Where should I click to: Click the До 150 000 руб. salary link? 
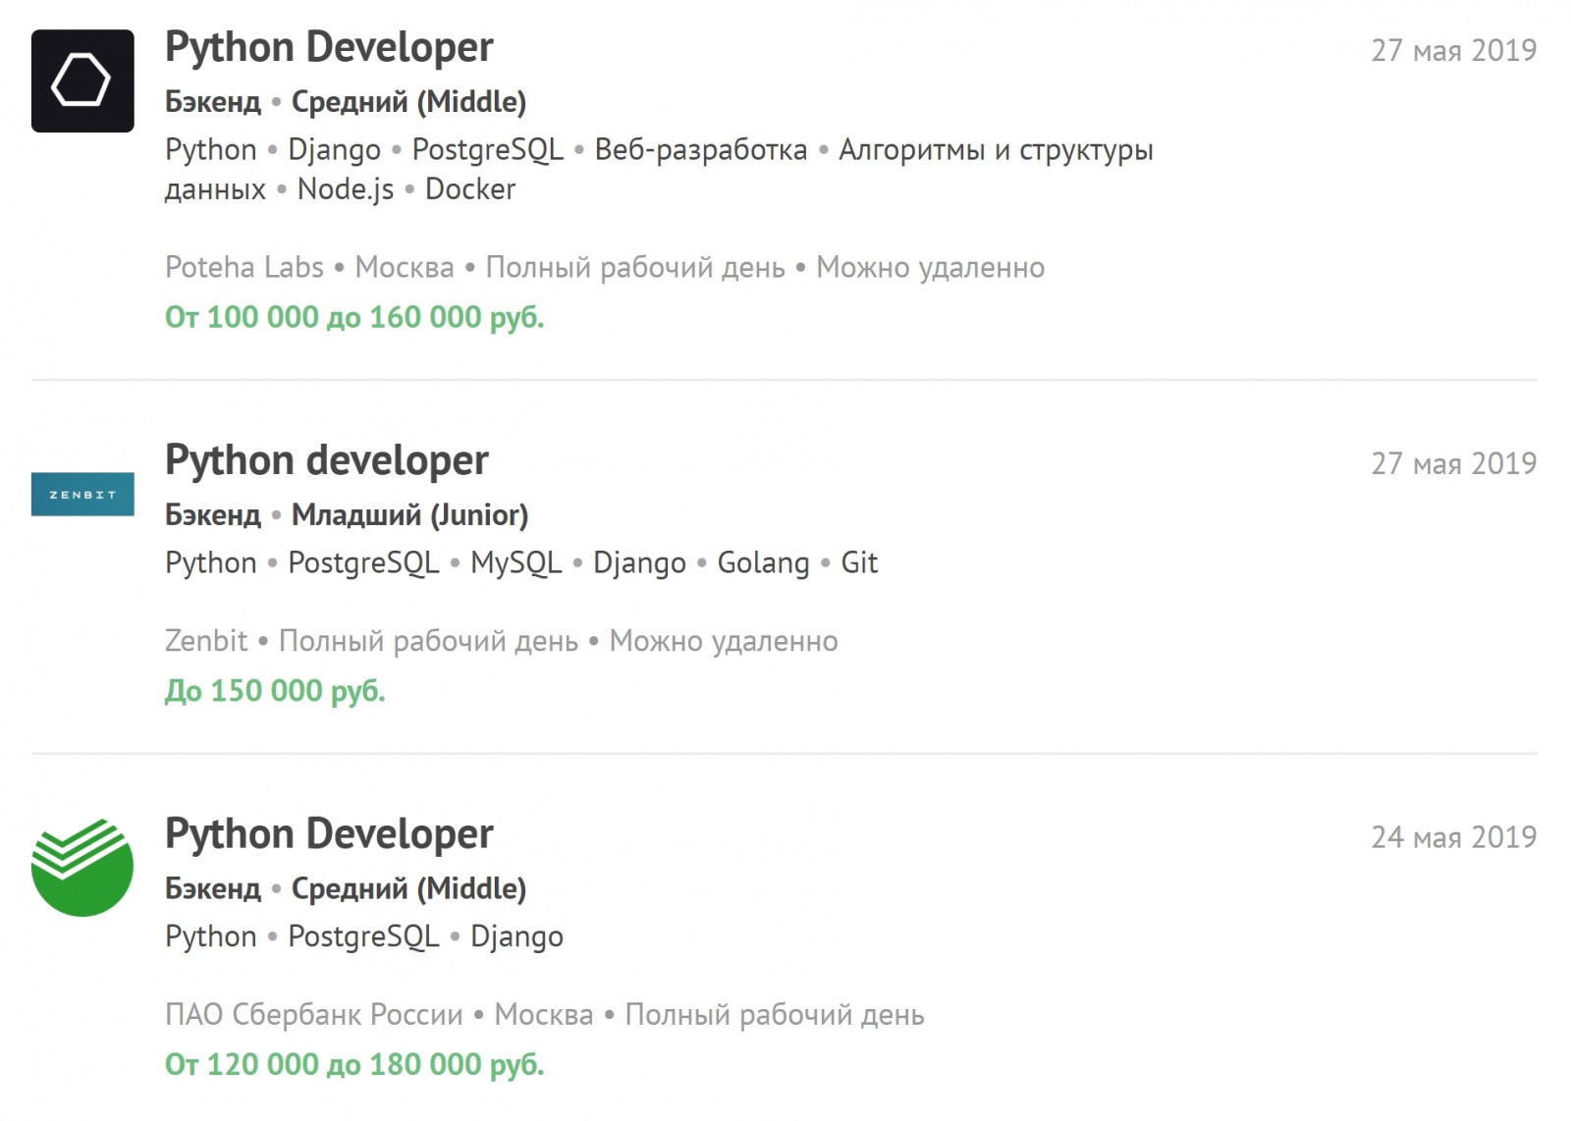click(x=275, y=690)
